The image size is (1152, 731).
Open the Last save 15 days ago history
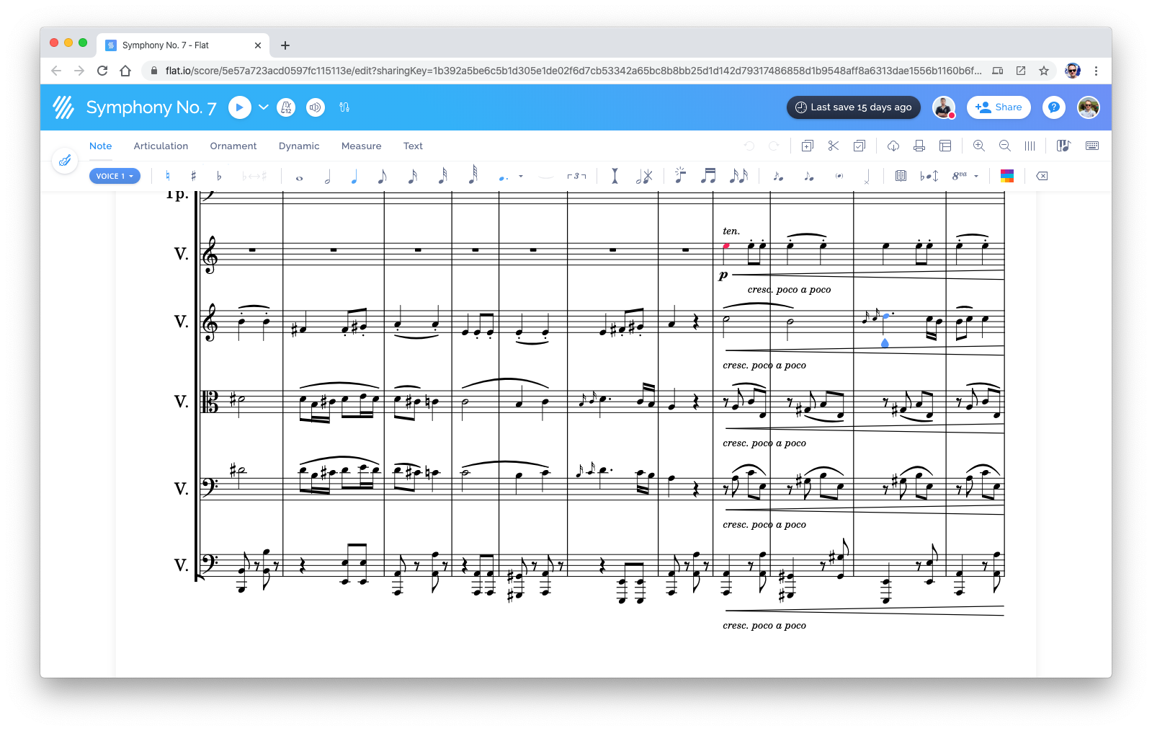coord(854,107)
